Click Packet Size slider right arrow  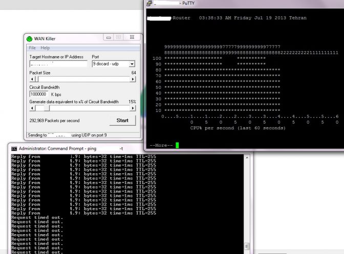coord(133,79)
